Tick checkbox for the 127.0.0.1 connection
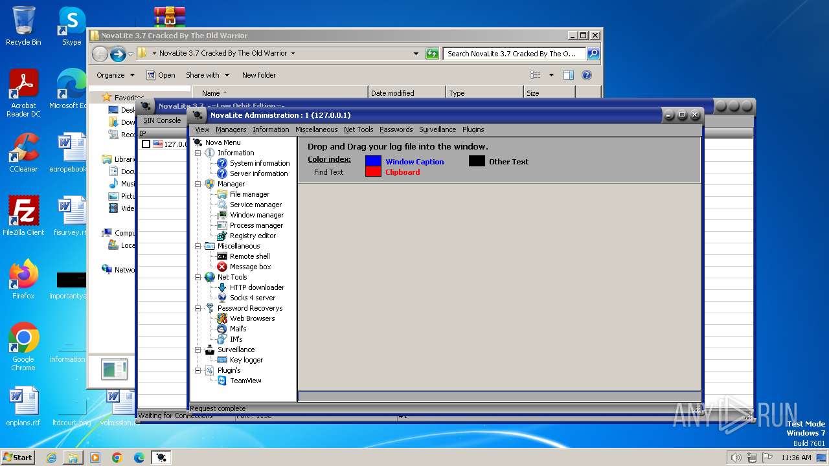This screenshot has width=829, height=466. pos(146,144)
